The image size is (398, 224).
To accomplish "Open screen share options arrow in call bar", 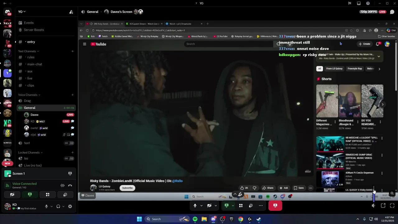I will pos(233,205).
